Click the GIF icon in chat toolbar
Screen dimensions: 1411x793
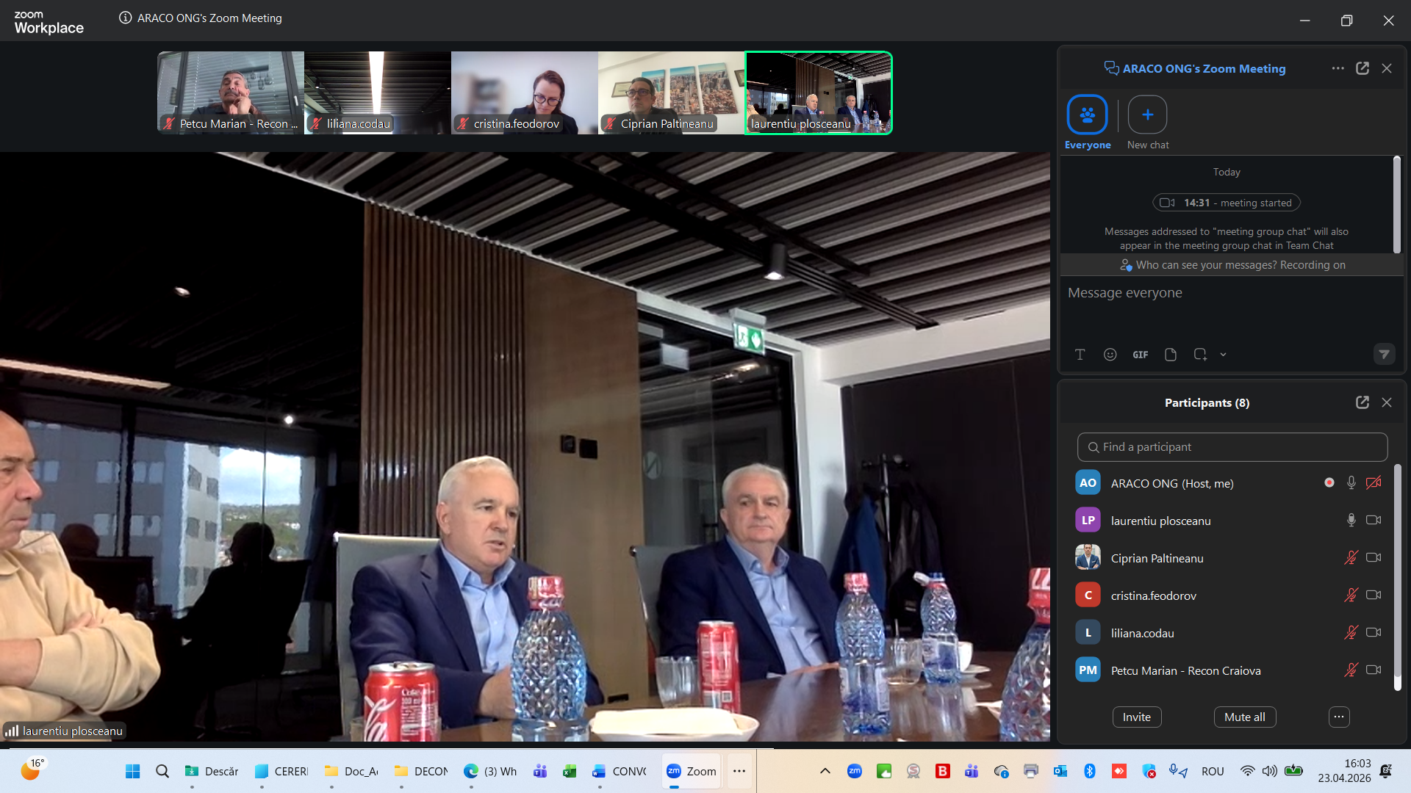tap(1140, 355)
